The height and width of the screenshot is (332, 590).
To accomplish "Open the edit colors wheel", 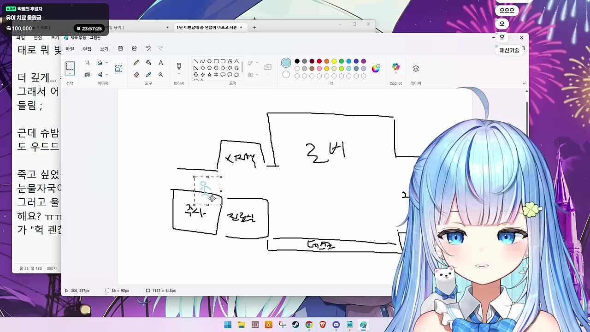I will [x=376, y=68].
